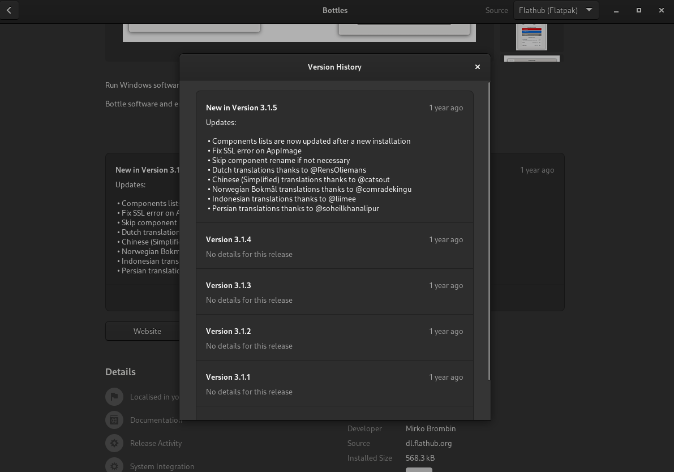Select the screenshot thumbnail with red and blue bars
This screenshot has height=472, width=674.
coord(532,37)
